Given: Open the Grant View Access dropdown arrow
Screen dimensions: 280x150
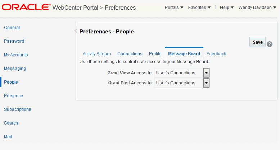Looking at the screenshot, I should tap(206, 73).
